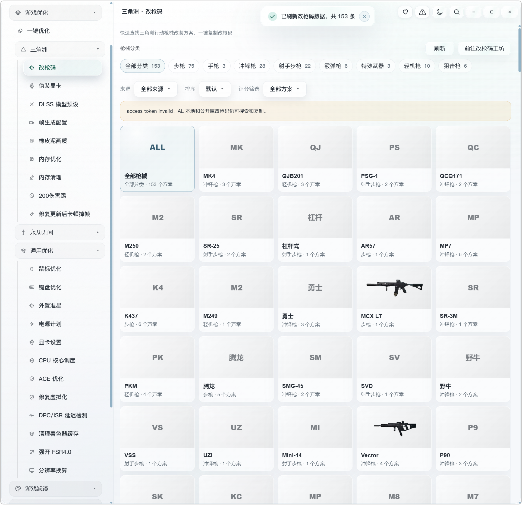The width and height of the screenshot is (522, 505).
Task: Click the heart favorites icon in title bar
Action: (405, 12)
